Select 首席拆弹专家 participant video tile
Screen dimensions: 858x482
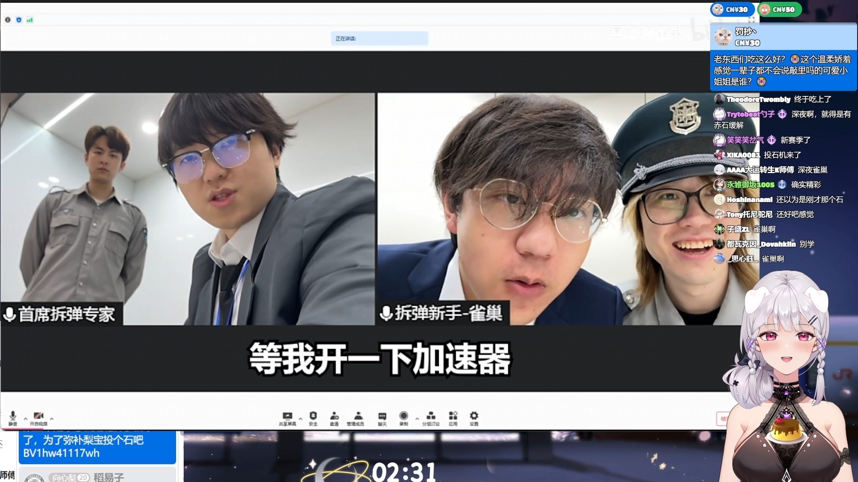point(188,208)
